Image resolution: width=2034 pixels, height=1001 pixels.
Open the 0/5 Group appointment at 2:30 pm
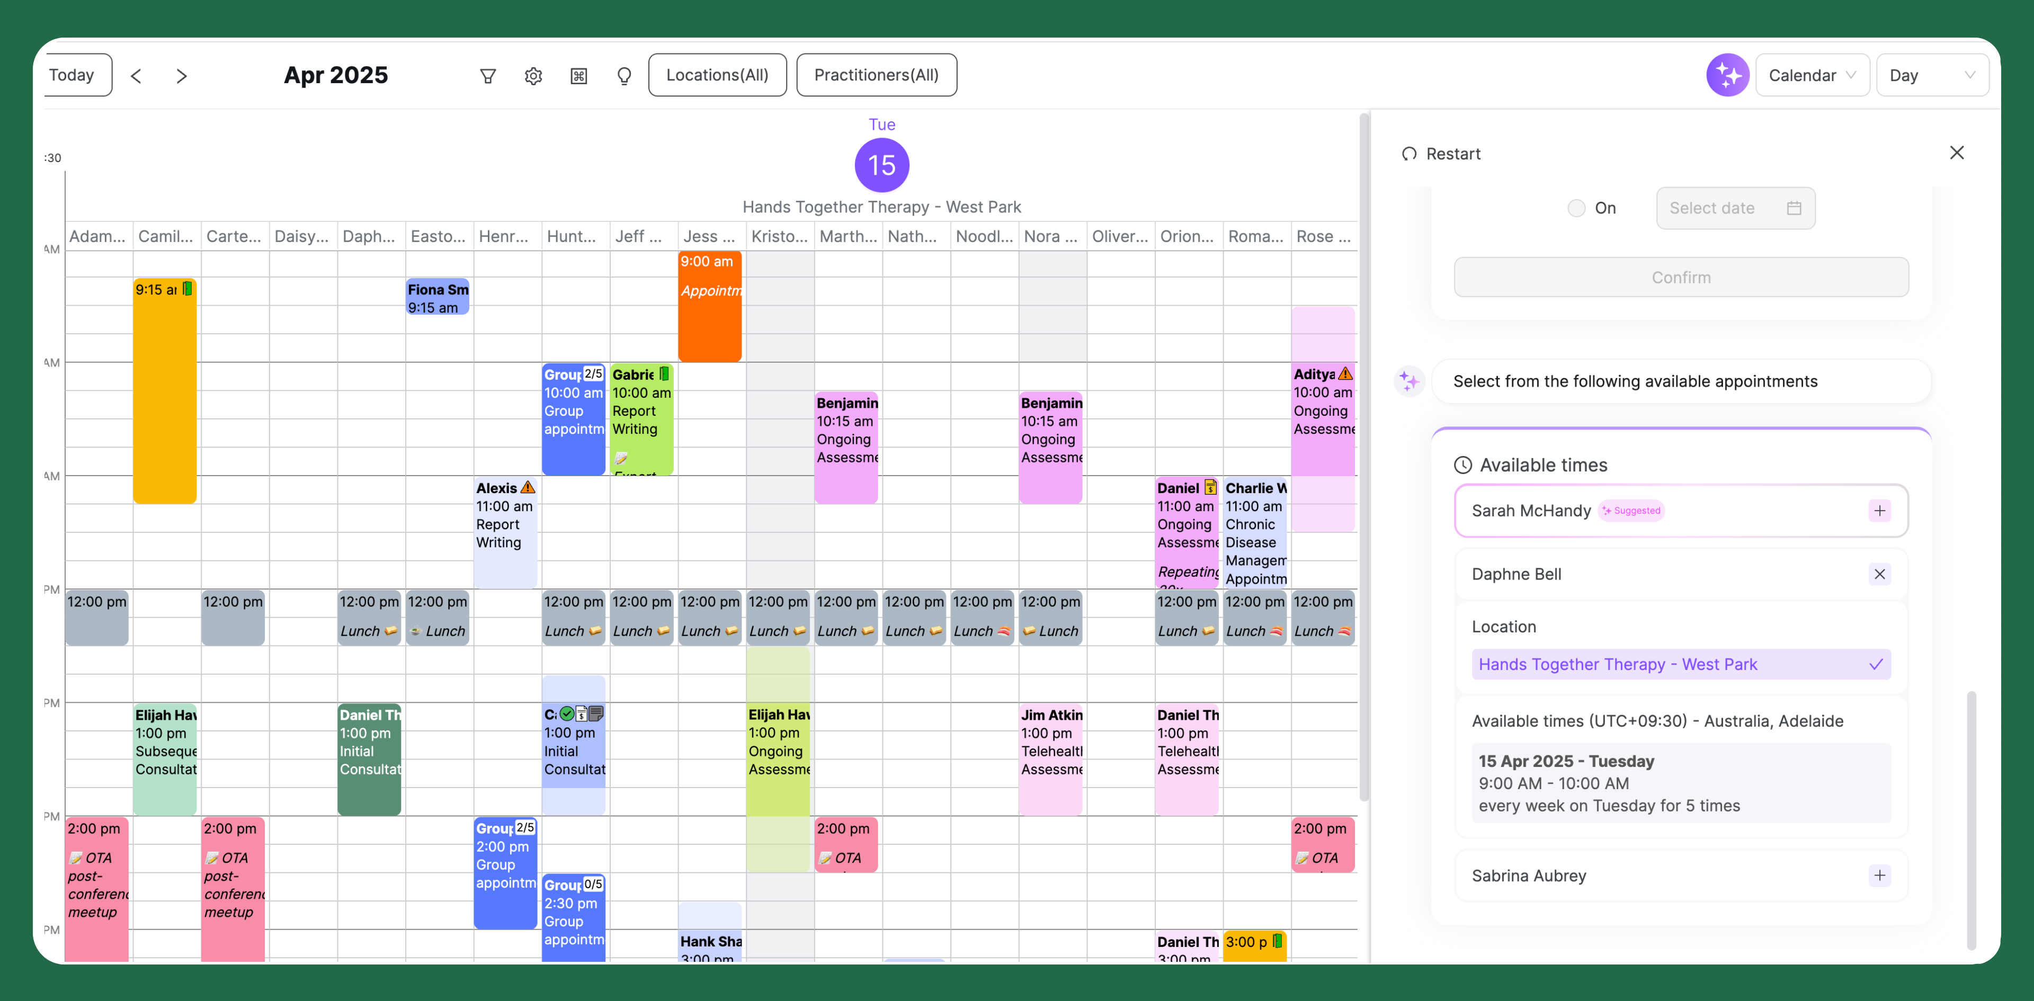(x=573, y=918)
